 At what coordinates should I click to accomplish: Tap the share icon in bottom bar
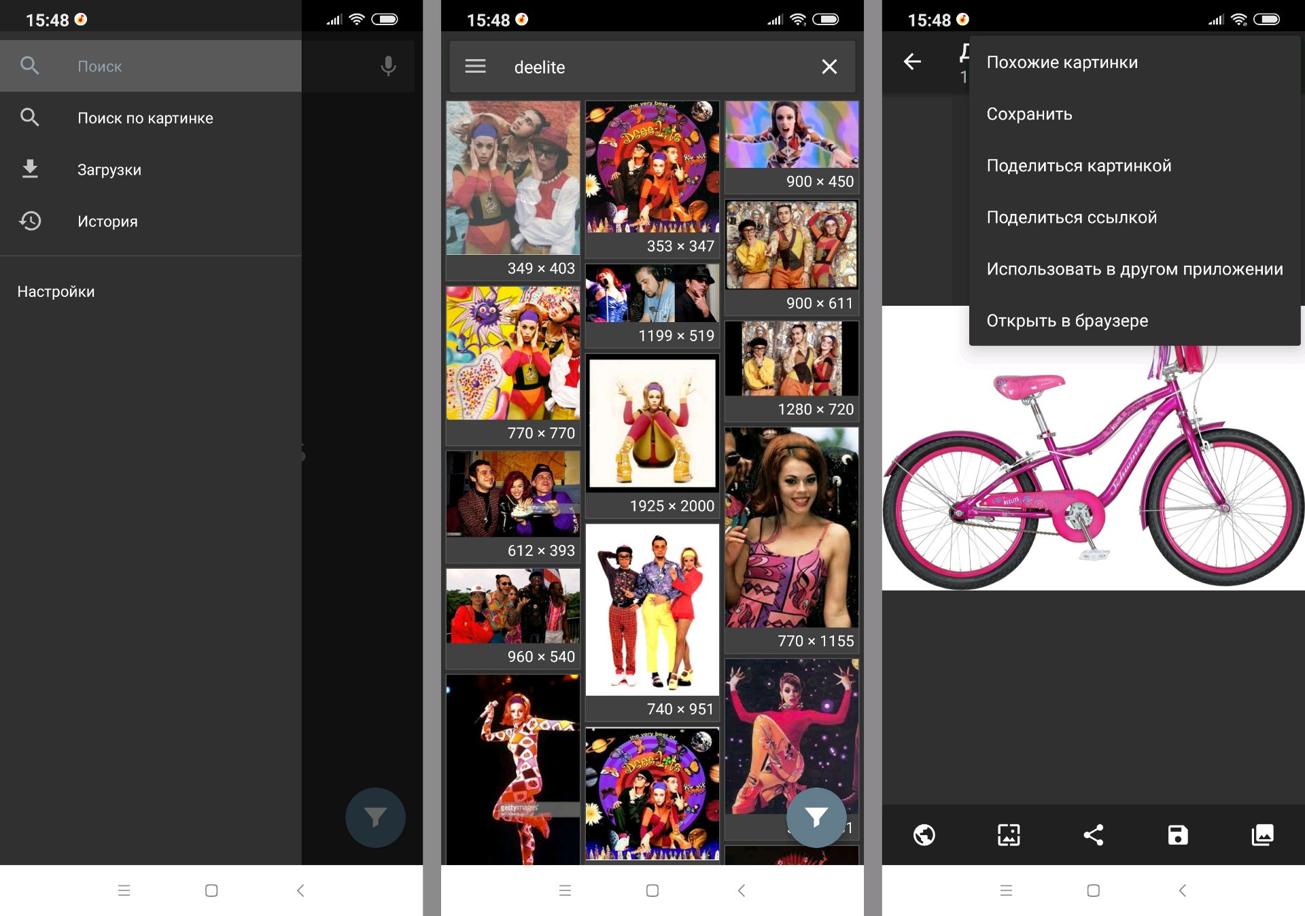tap(1093, 834)
